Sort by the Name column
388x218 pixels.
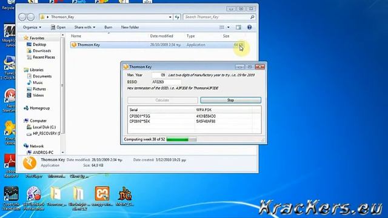pyautogui.click(x=76, y=36)
